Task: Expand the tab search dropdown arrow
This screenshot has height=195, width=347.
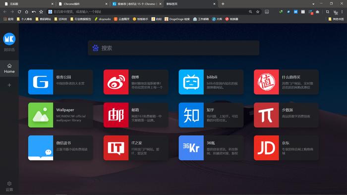Action: (x=313, y=4)
